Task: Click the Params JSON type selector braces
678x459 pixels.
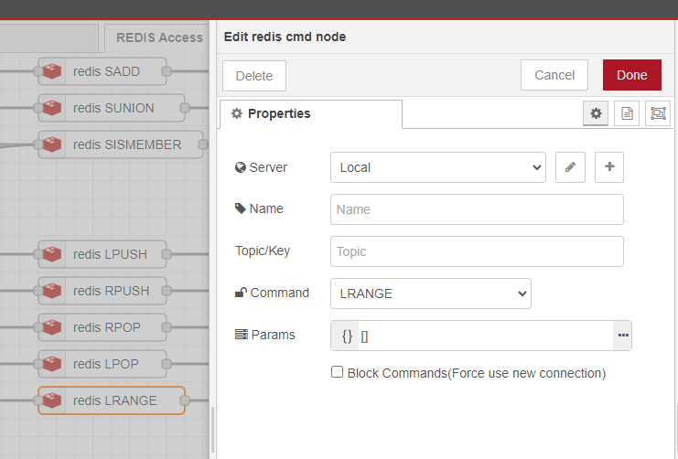Action: tap(347, 336)
